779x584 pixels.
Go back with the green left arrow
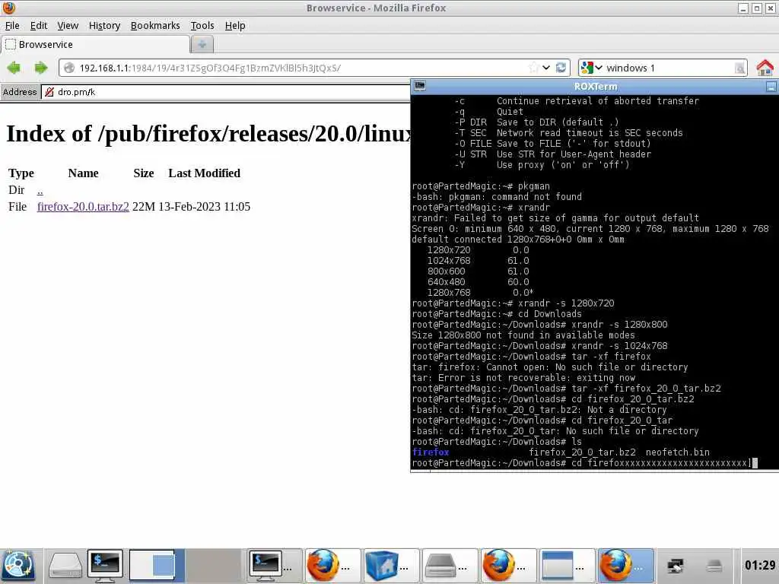[x=14, y=68]
